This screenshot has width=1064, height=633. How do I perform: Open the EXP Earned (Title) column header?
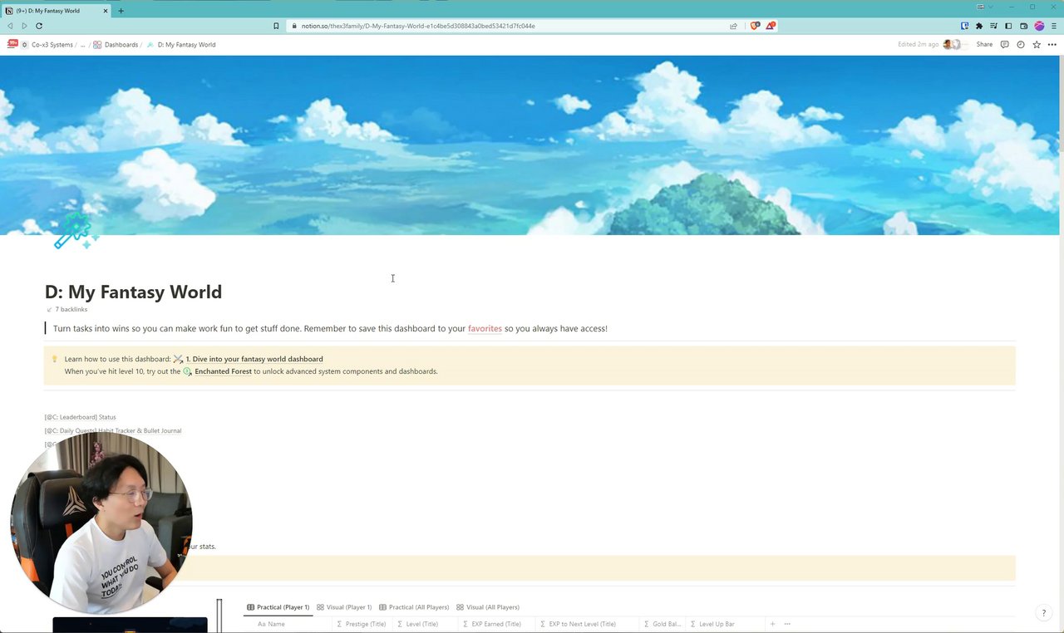click(x=491, y=624)
